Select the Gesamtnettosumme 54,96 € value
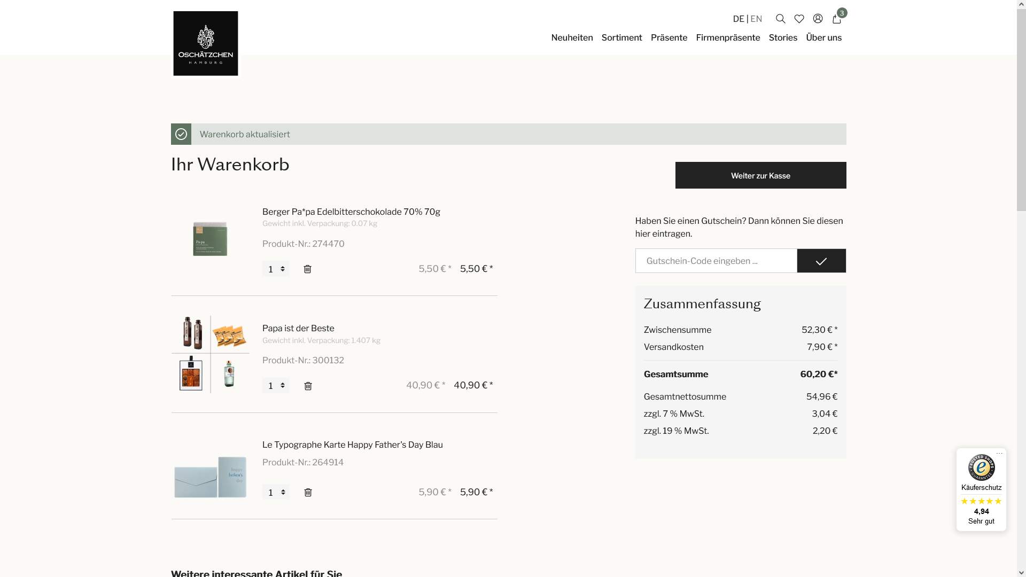 point(822,396)
